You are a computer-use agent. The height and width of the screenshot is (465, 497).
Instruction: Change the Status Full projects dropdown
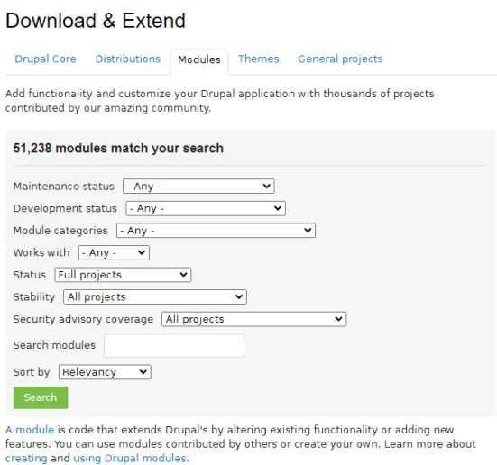(123, 275)
